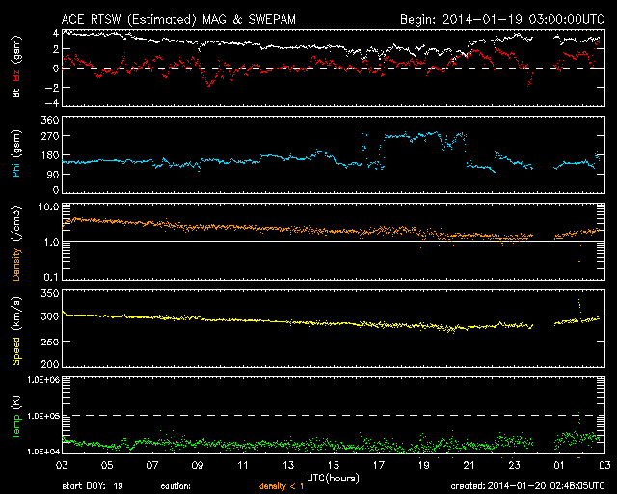Click the 09 hour tick label on time axis
The height and width of the screenshot is (494, 617).
click(197, 465)
